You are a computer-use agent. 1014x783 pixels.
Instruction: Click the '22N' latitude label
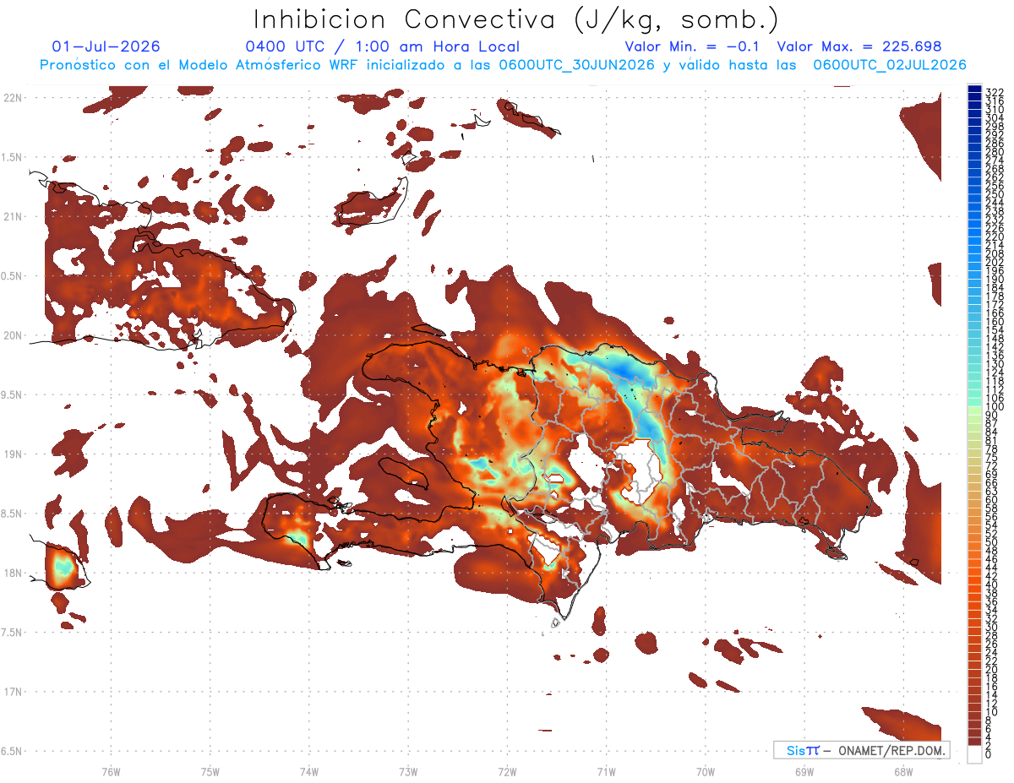[x=13, y=98]
